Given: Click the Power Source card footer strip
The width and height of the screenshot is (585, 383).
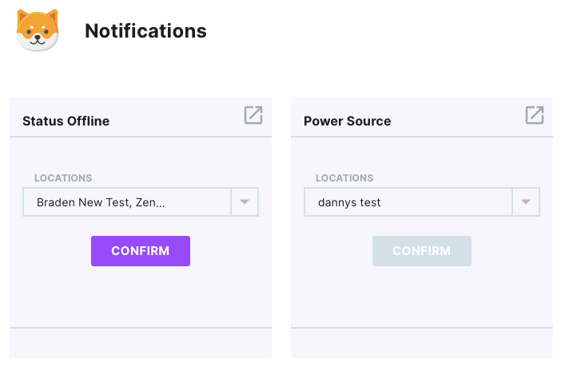Looking at the screenshot, I should click(x=422, y=343).
